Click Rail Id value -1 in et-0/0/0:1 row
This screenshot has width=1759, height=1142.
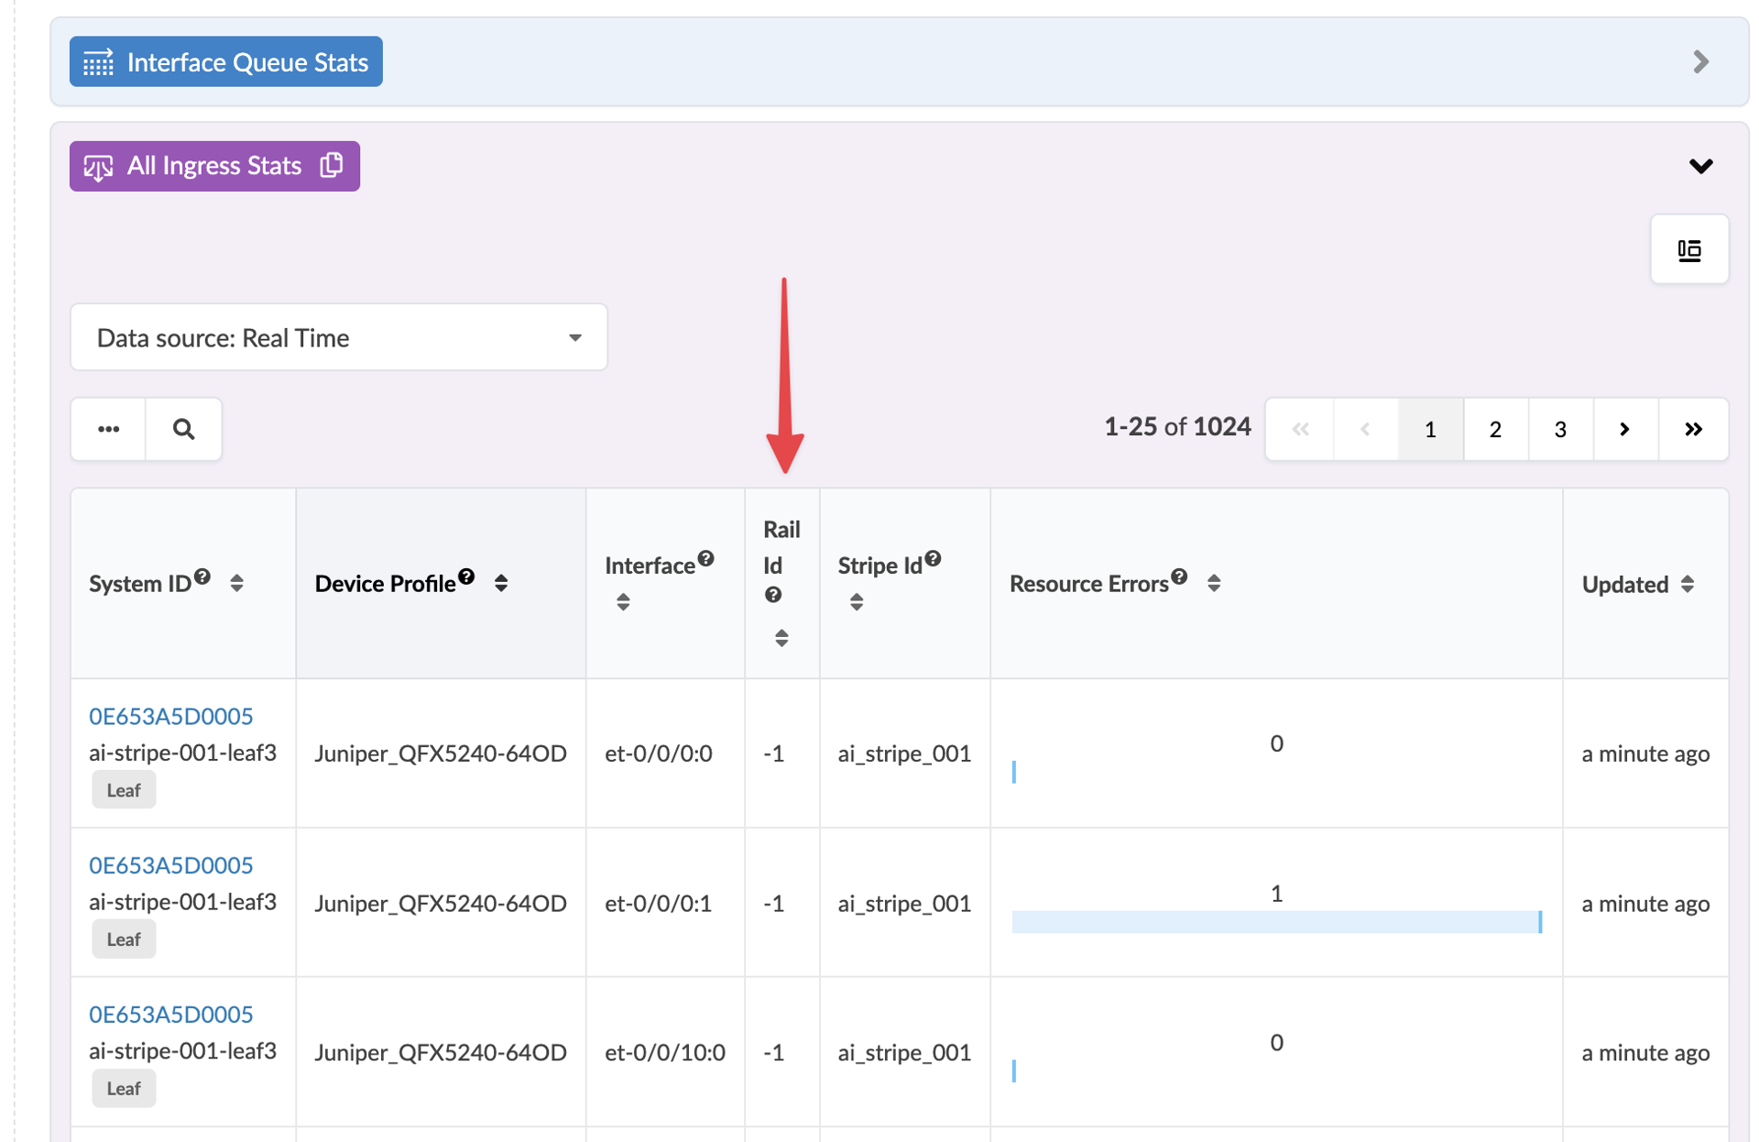click(x=774, y=904)
